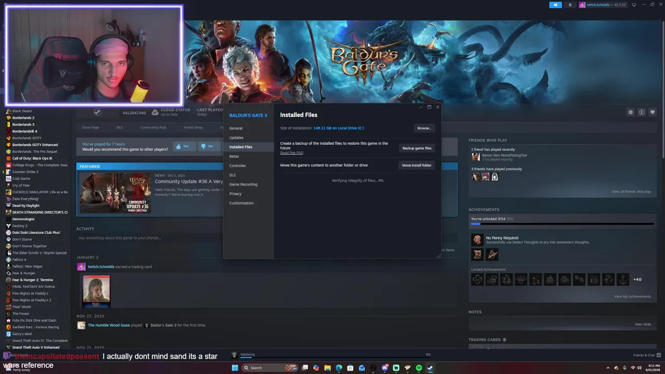Open the Windows Start menu
665x374 pixels.
[x=234, y=368]
